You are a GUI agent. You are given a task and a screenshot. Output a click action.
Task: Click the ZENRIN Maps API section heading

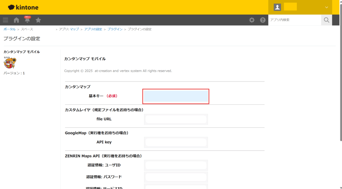pyautogui.click(x=104, y=156)
